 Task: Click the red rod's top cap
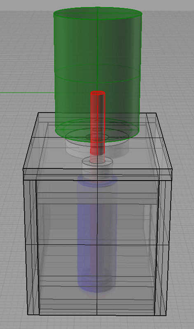click(98, 93)
